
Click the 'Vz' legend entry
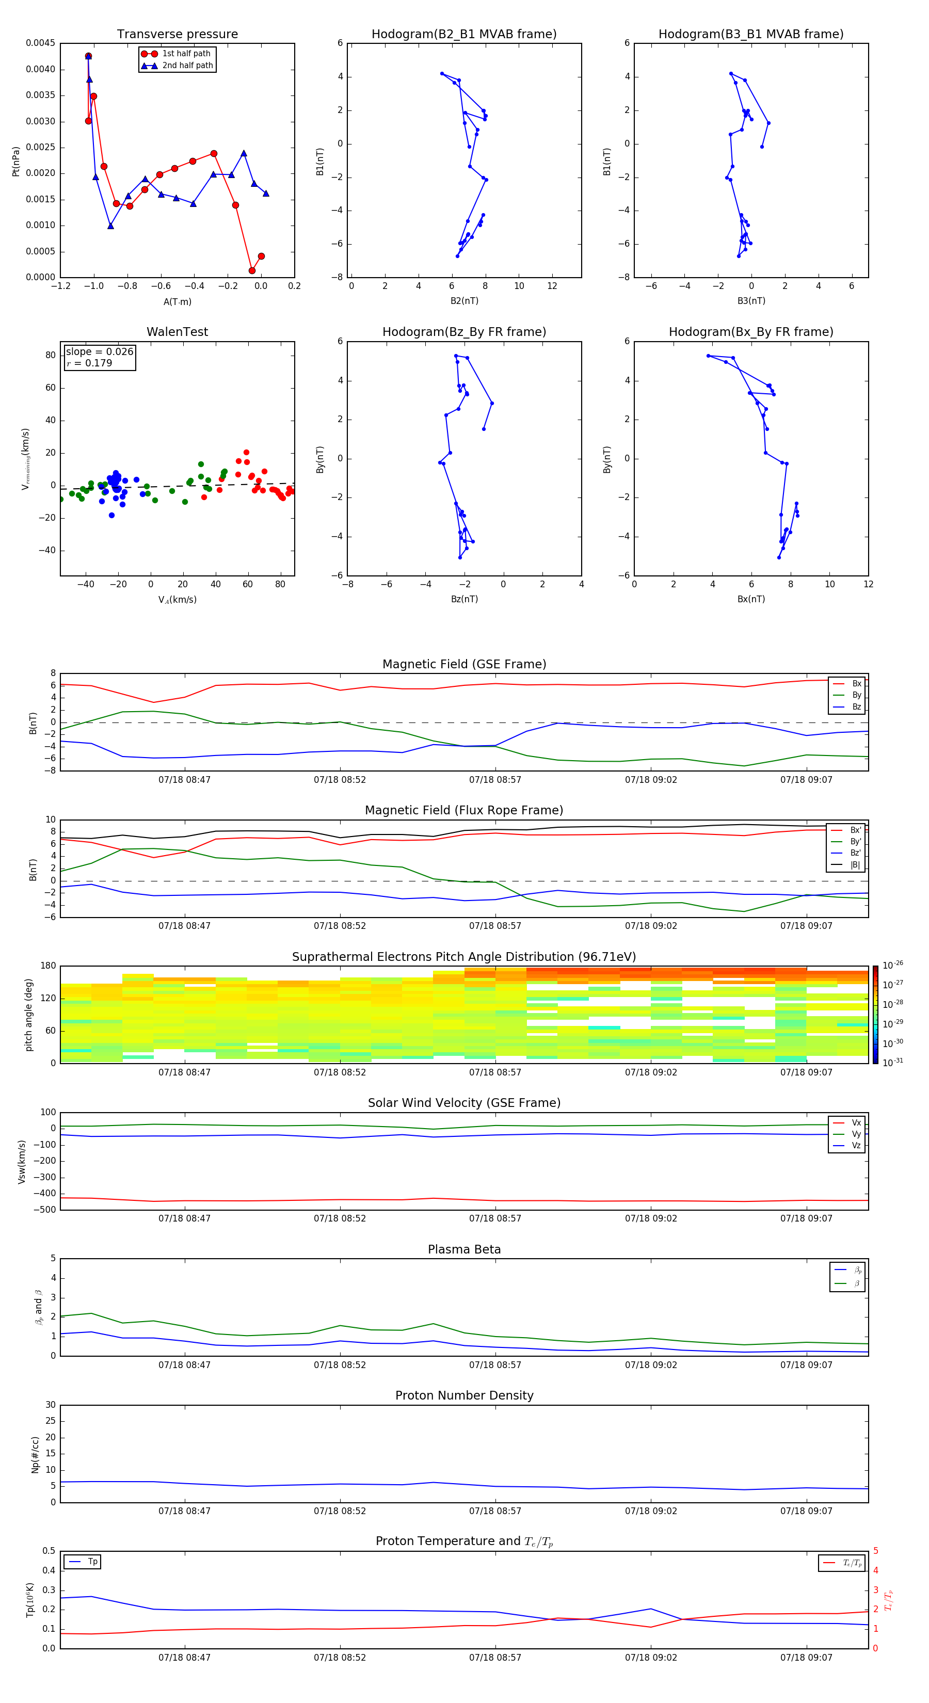click(847, 1146)
